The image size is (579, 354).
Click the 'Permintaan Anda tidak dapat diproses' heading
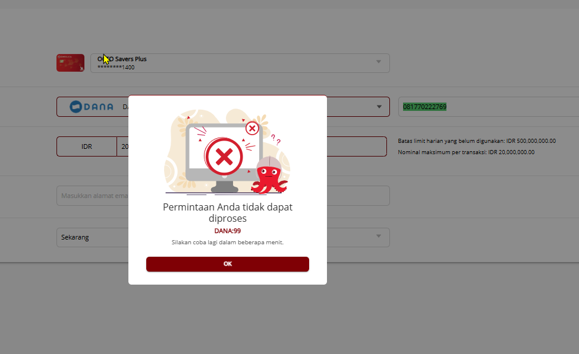(228, 212)
